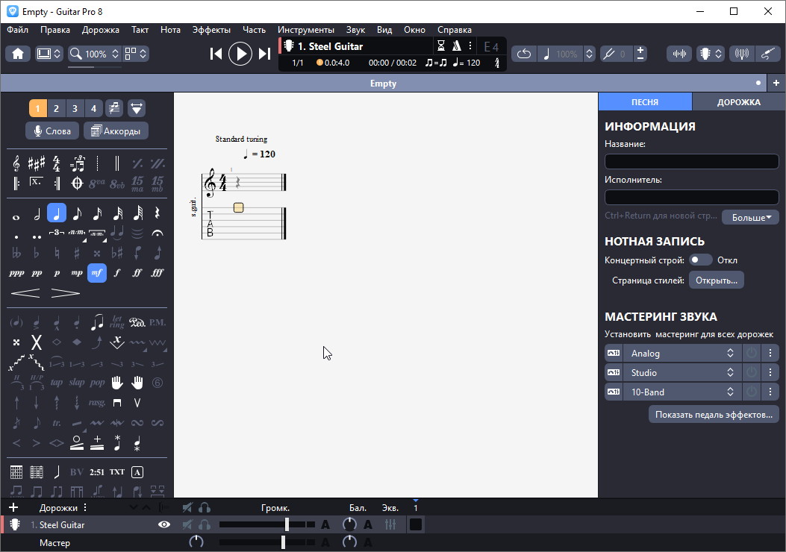Image resolution: width=786 pixels, height=552 pixels.
Task: Mute the Steel Guitar track
Action: tap(187, 524)
